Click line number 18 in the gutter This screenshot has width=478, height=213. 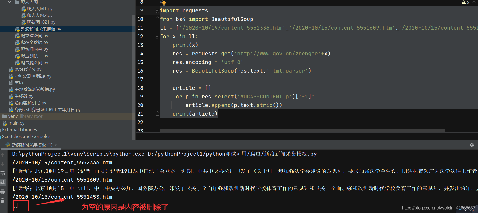pyautogui.click(x=140, y=88)
